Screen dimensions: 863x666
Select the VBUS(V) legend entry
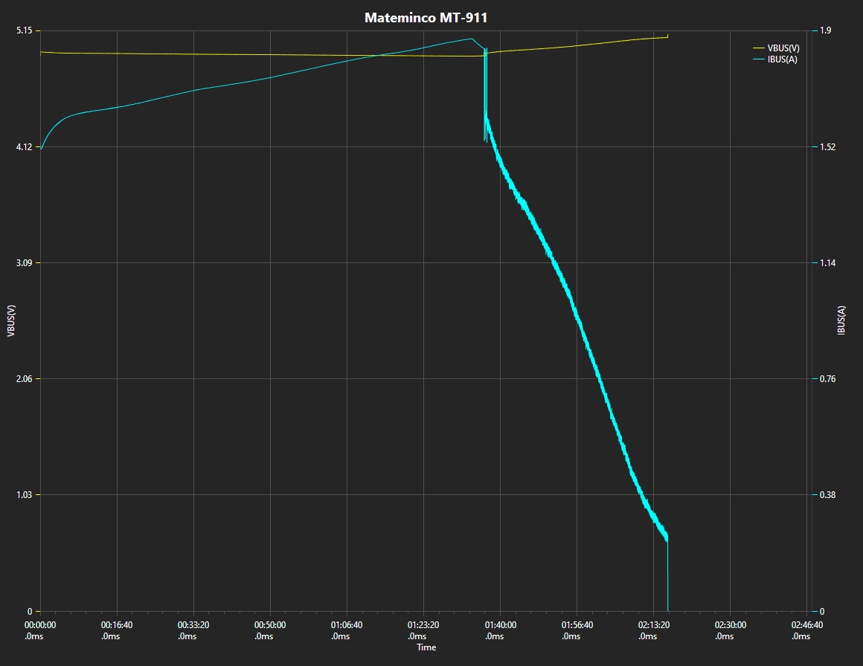[776, 48]
